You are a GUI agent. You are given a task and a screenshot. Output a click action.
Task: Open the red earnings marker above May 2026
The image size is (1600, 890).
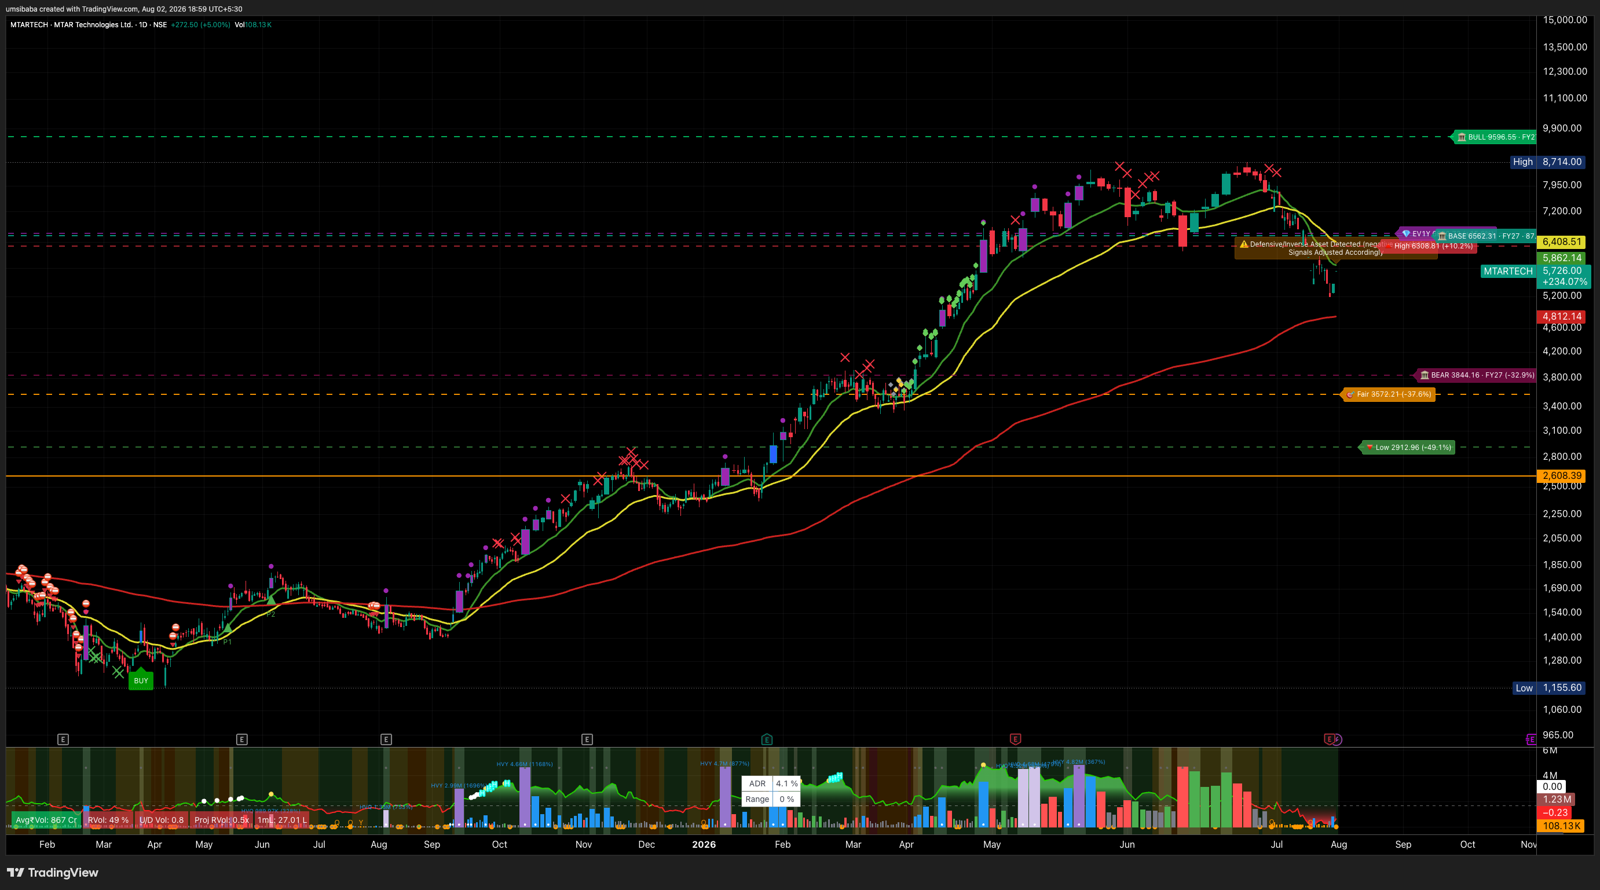pyautogui.click(x=1015, y=739)
